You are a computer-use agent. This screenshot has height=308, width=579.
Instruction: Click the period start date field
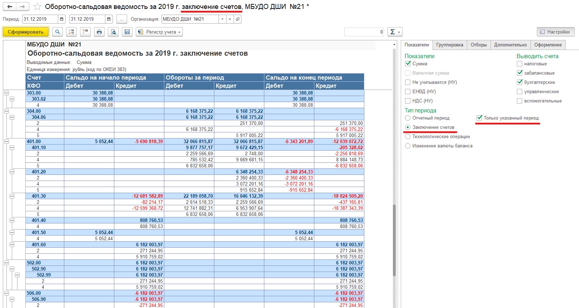coord(40,19)
